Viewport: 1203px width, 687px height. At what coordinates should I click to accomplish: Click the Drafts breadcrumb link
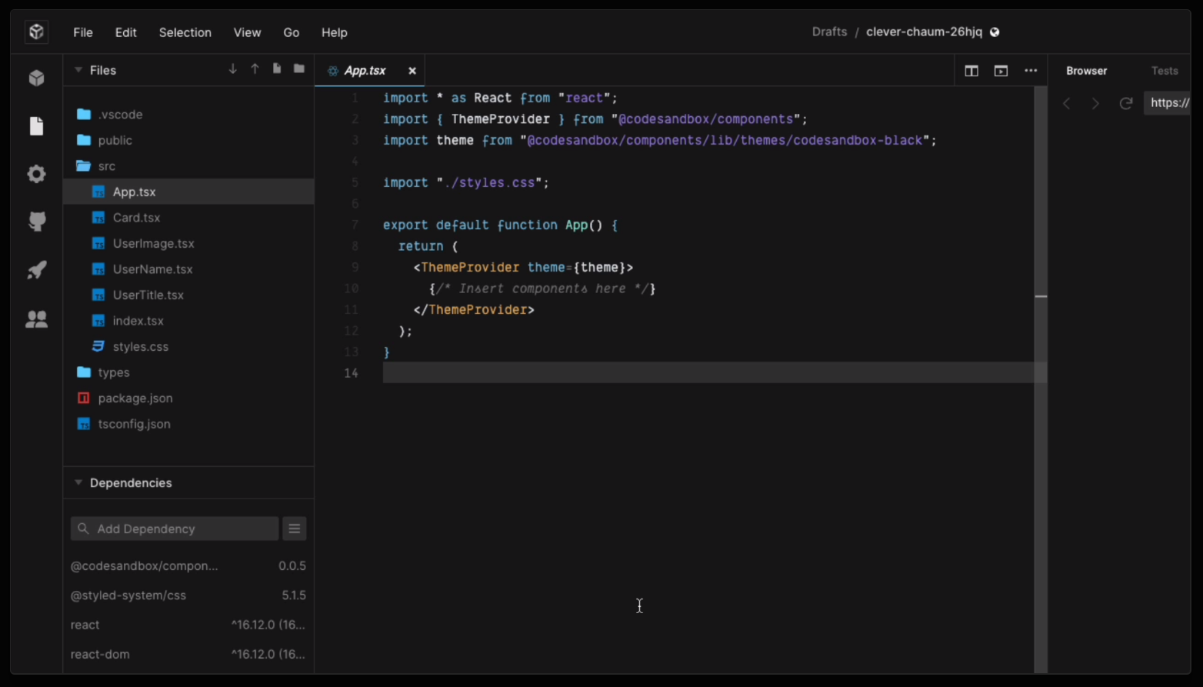(829, 32)
